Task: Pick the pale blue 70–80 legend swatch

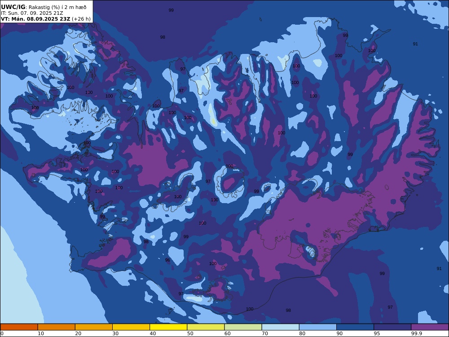Action: (x=281, y=327)
